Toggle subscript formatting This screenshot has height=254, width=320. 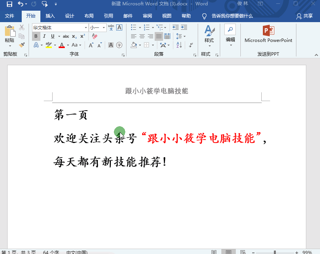click(x=74, y=36)
